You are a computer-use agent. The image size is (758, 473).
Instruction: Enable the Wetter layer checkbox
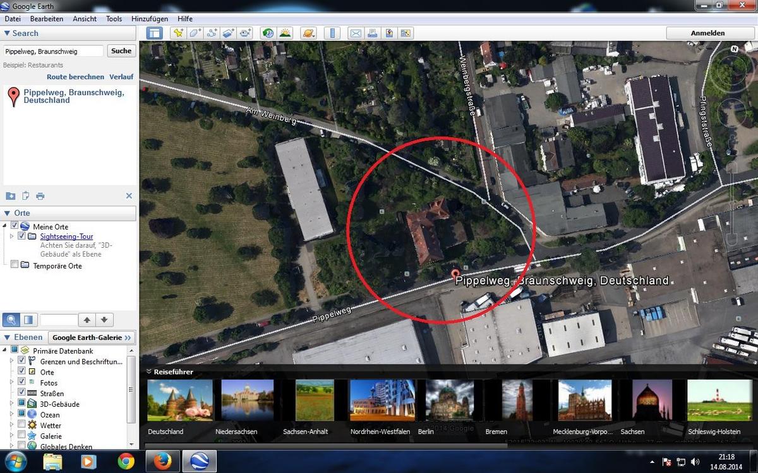pos(21,425)
